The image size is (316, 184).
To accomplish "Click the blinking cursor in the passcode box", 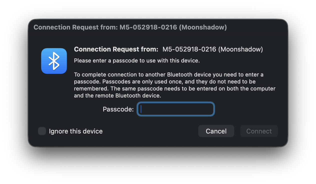I will click(141, 109).
